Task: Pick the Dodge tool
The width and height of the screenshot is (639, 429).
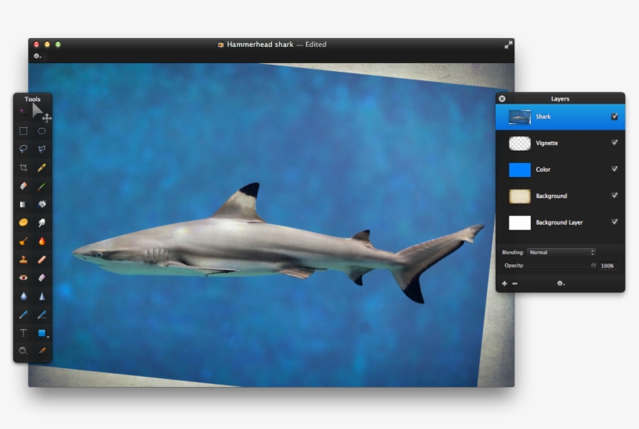Action: [x=23, y=242]
